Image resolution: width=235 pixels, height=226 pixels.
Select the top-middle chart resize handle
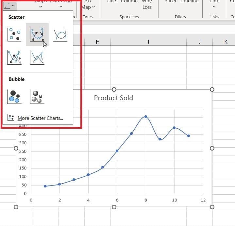114,89
